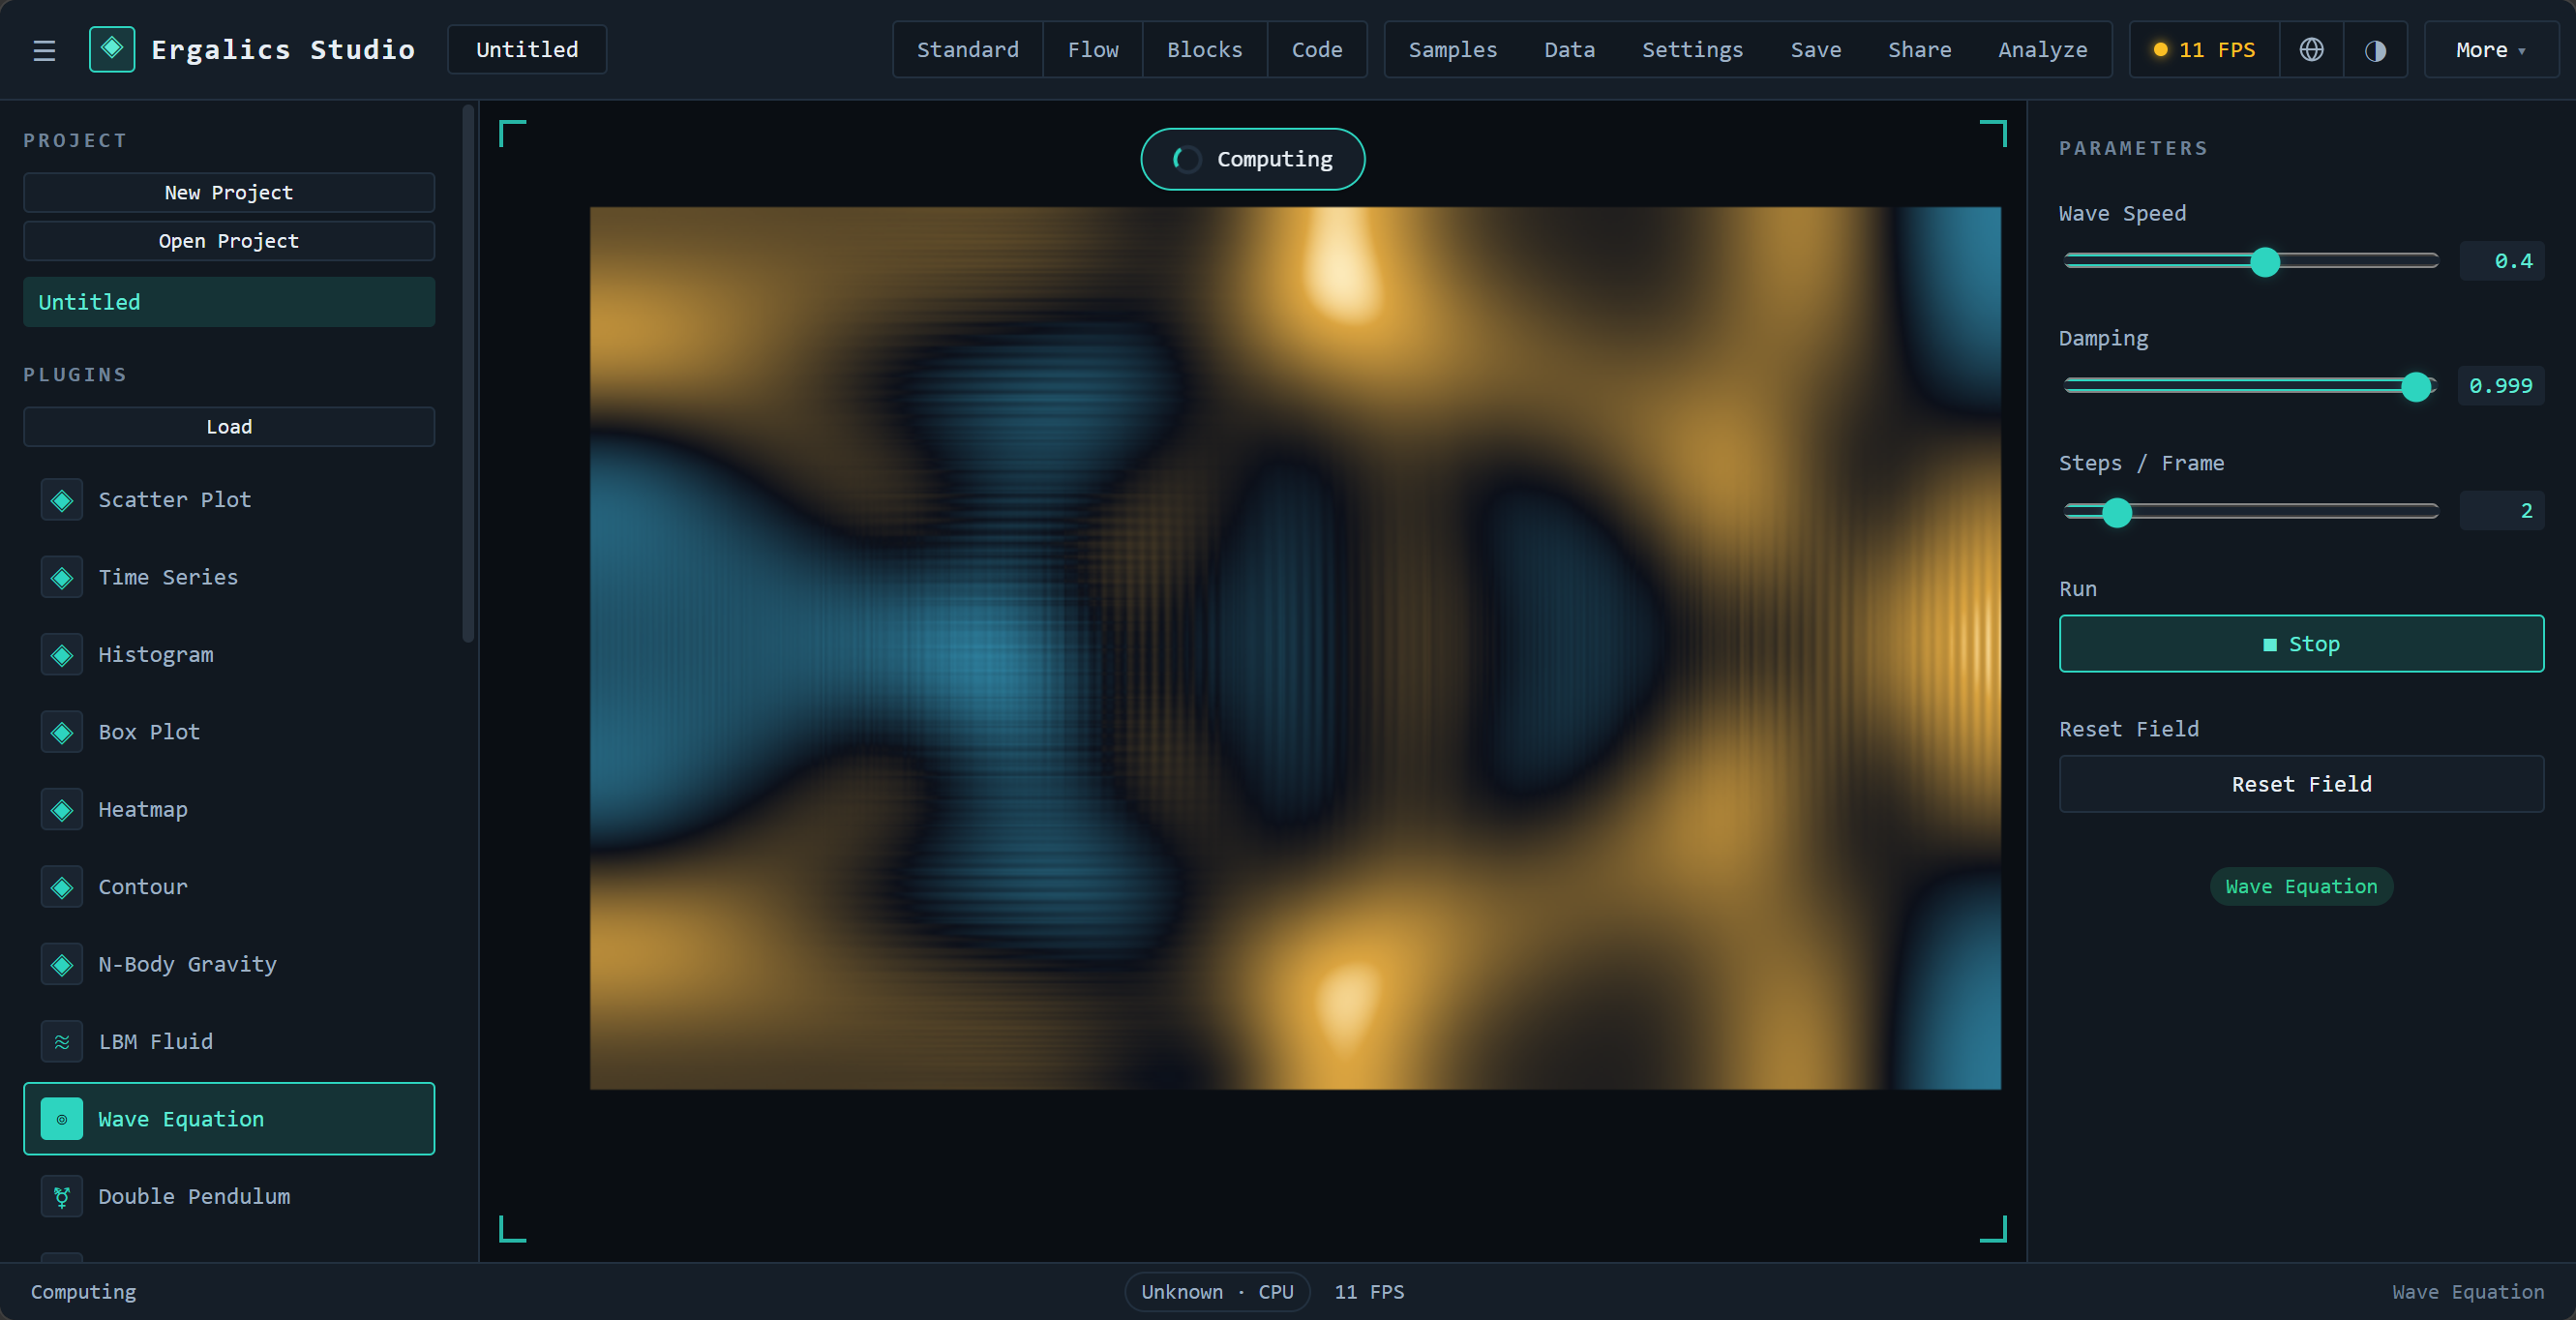Click the orange FPS status dot
The height and width of the screenshot is (1320, 2576).
coord(2160,50)
